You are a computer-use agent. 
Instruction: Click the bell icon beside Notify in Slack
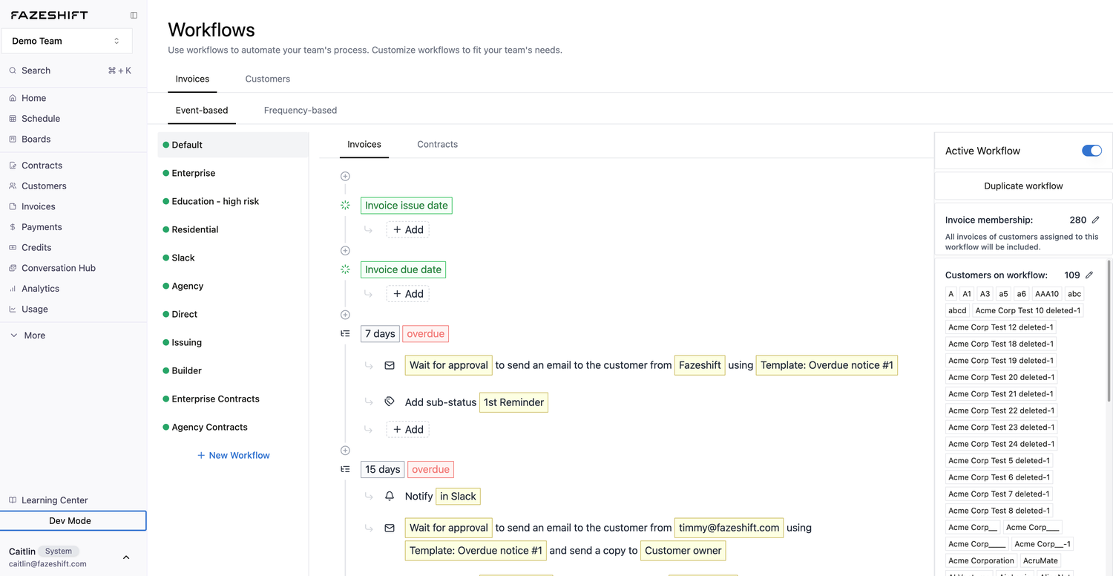tap(390, 496)
